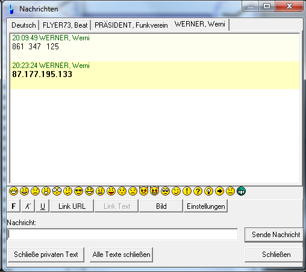Insert the light bulb idea emoticon
Screen dimensions: 306x272
[x=208, y=191]
